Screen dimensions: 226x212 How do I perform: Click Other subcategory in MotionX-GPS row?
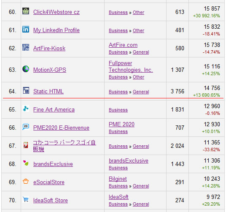click(139, 77)
